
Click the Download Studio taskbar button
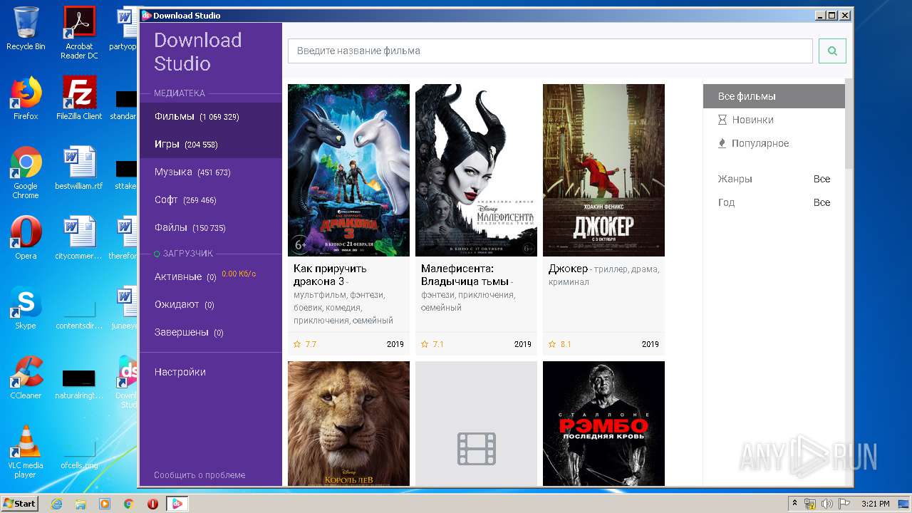177,504
